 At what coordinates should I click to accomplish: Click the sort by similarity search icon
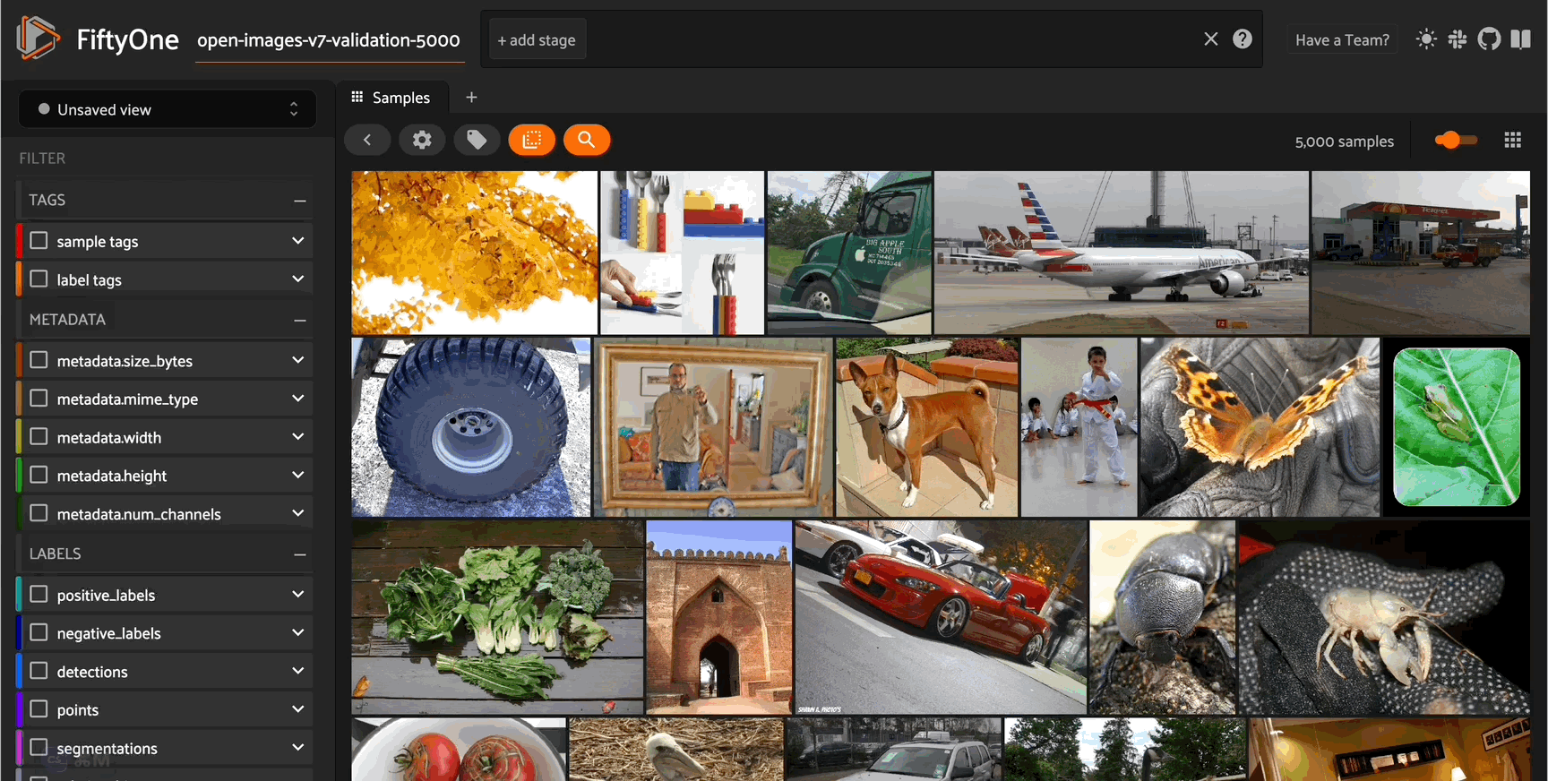click(587, 140)
